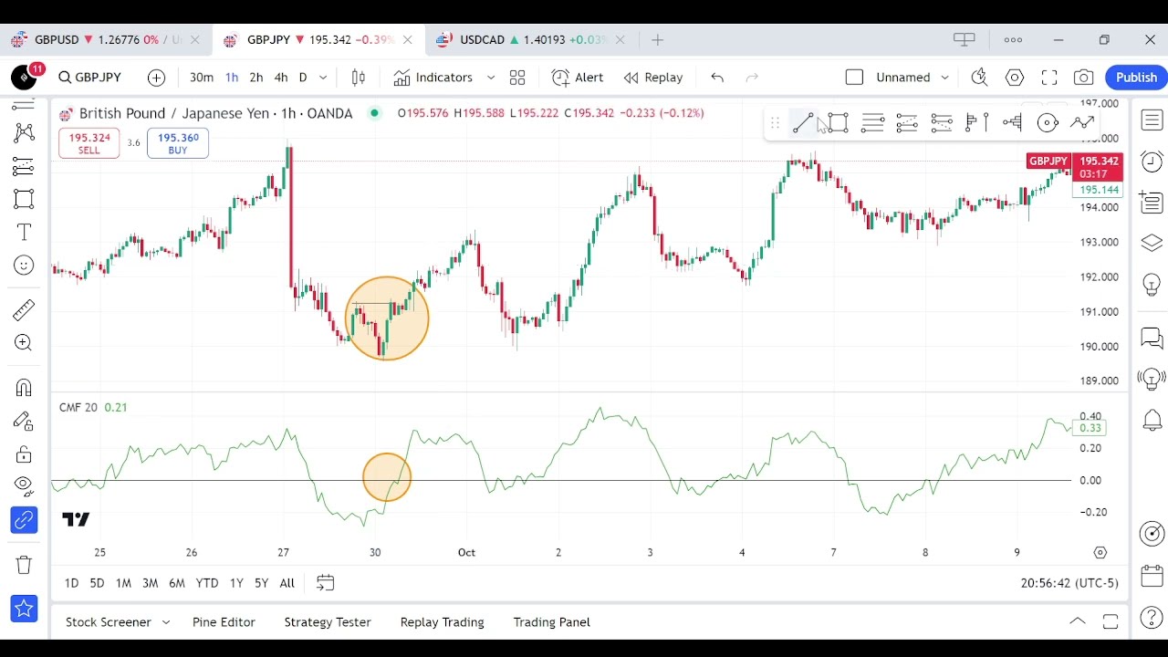
Task: Click the add symbol plus icon
Action: tap(156, 78)
